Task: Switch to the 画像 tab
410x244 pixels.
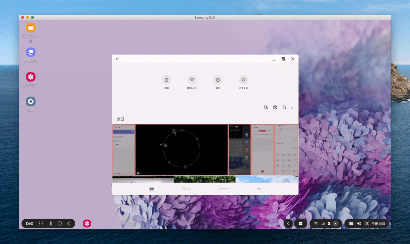Action: 152,189
